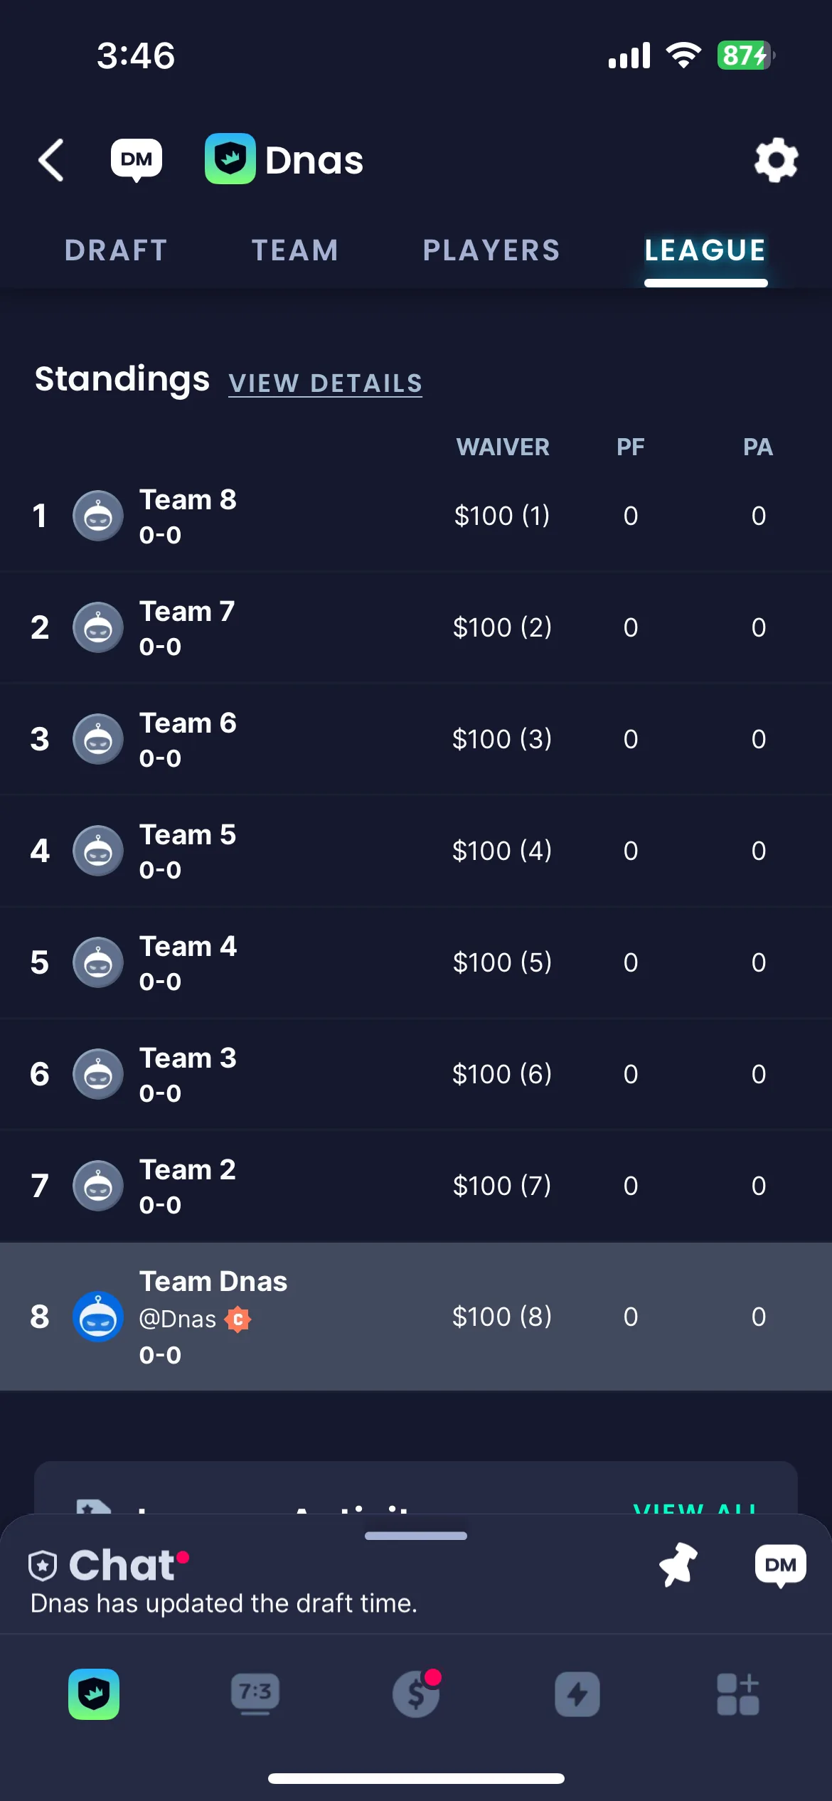The width and height of the screenshot is (832, 1801).
Task: Open the scores tab icon in bottom bar
Action: point(255,1694)
